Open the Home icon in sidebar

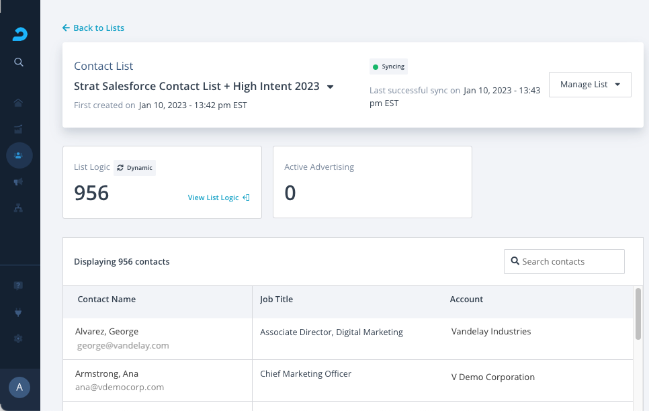click(19, 103)
